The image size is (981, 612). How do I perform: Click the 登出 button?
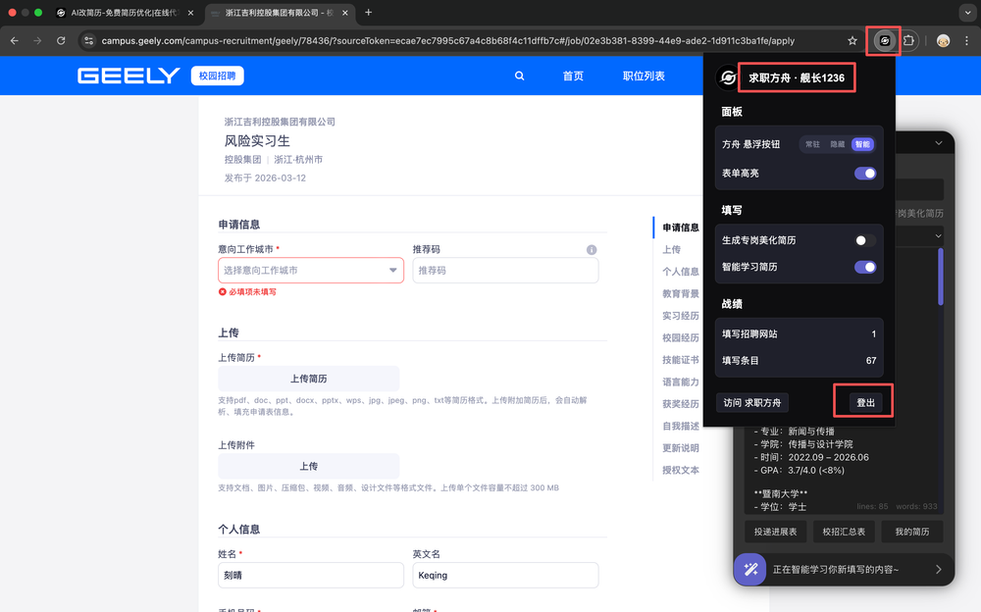point(865,403)
